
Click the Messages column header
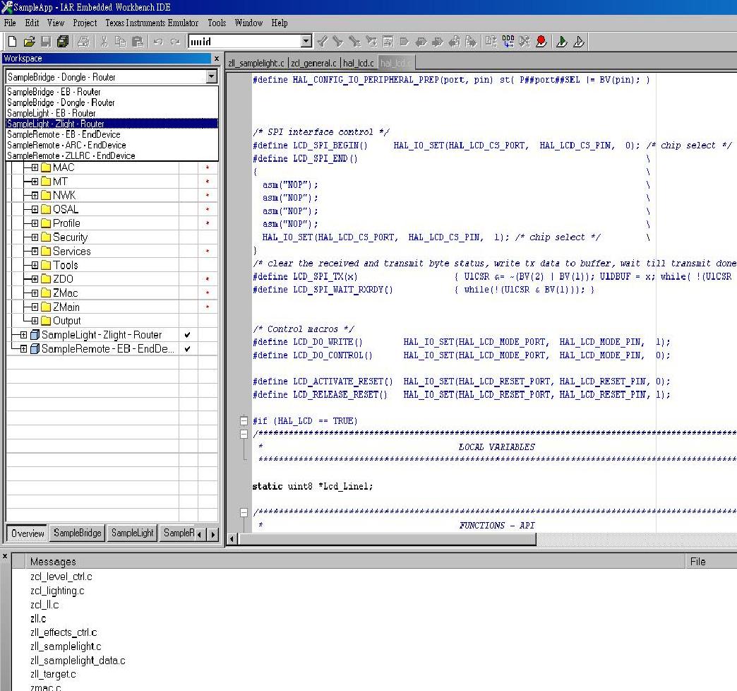[x=355, y=561]
